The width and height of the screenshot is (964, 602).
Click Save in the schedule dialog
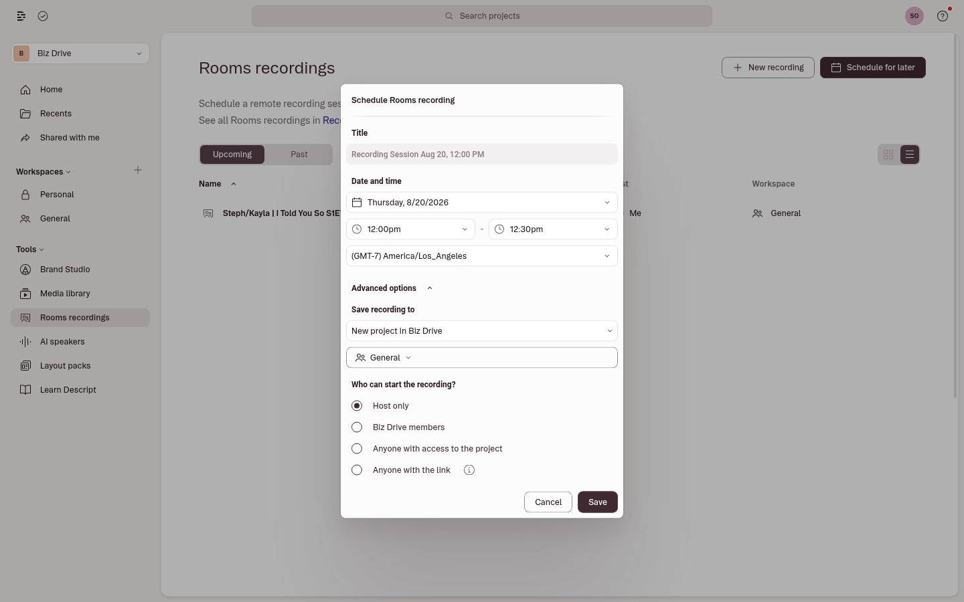tap(598, 502)
